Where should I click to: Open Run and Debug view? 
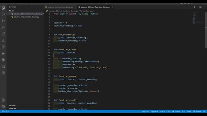[x=3, y=27]
